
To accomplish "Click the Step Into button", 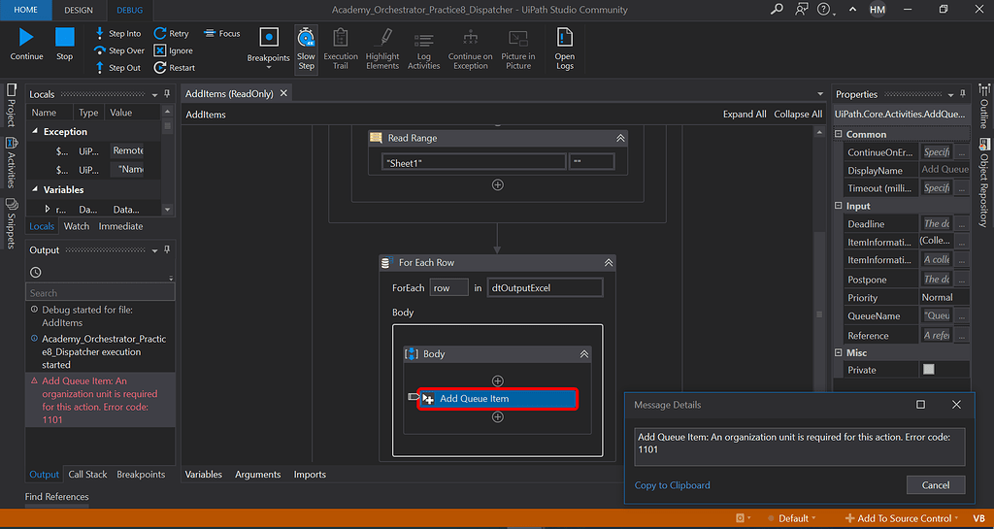I will pos(118,34).
